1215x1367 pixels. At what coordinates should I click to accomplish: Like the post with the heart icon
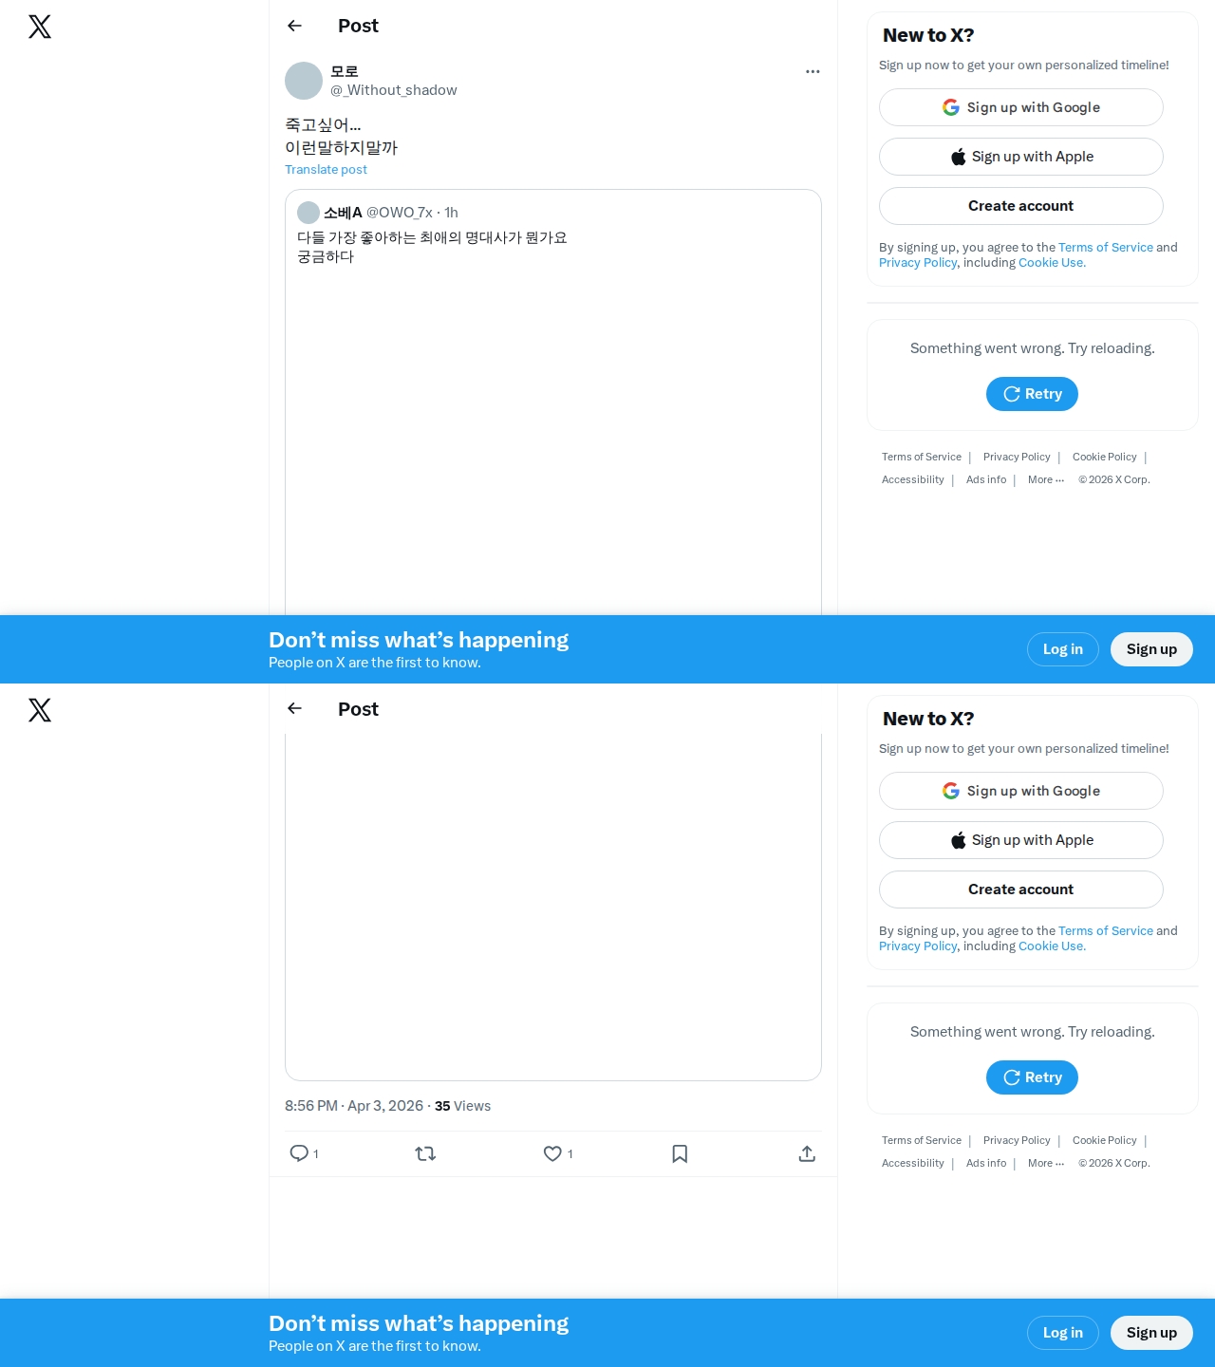[x=552, y=1153]
